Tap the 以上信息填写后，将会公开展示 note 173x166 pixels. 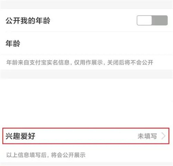coord(46,155)
